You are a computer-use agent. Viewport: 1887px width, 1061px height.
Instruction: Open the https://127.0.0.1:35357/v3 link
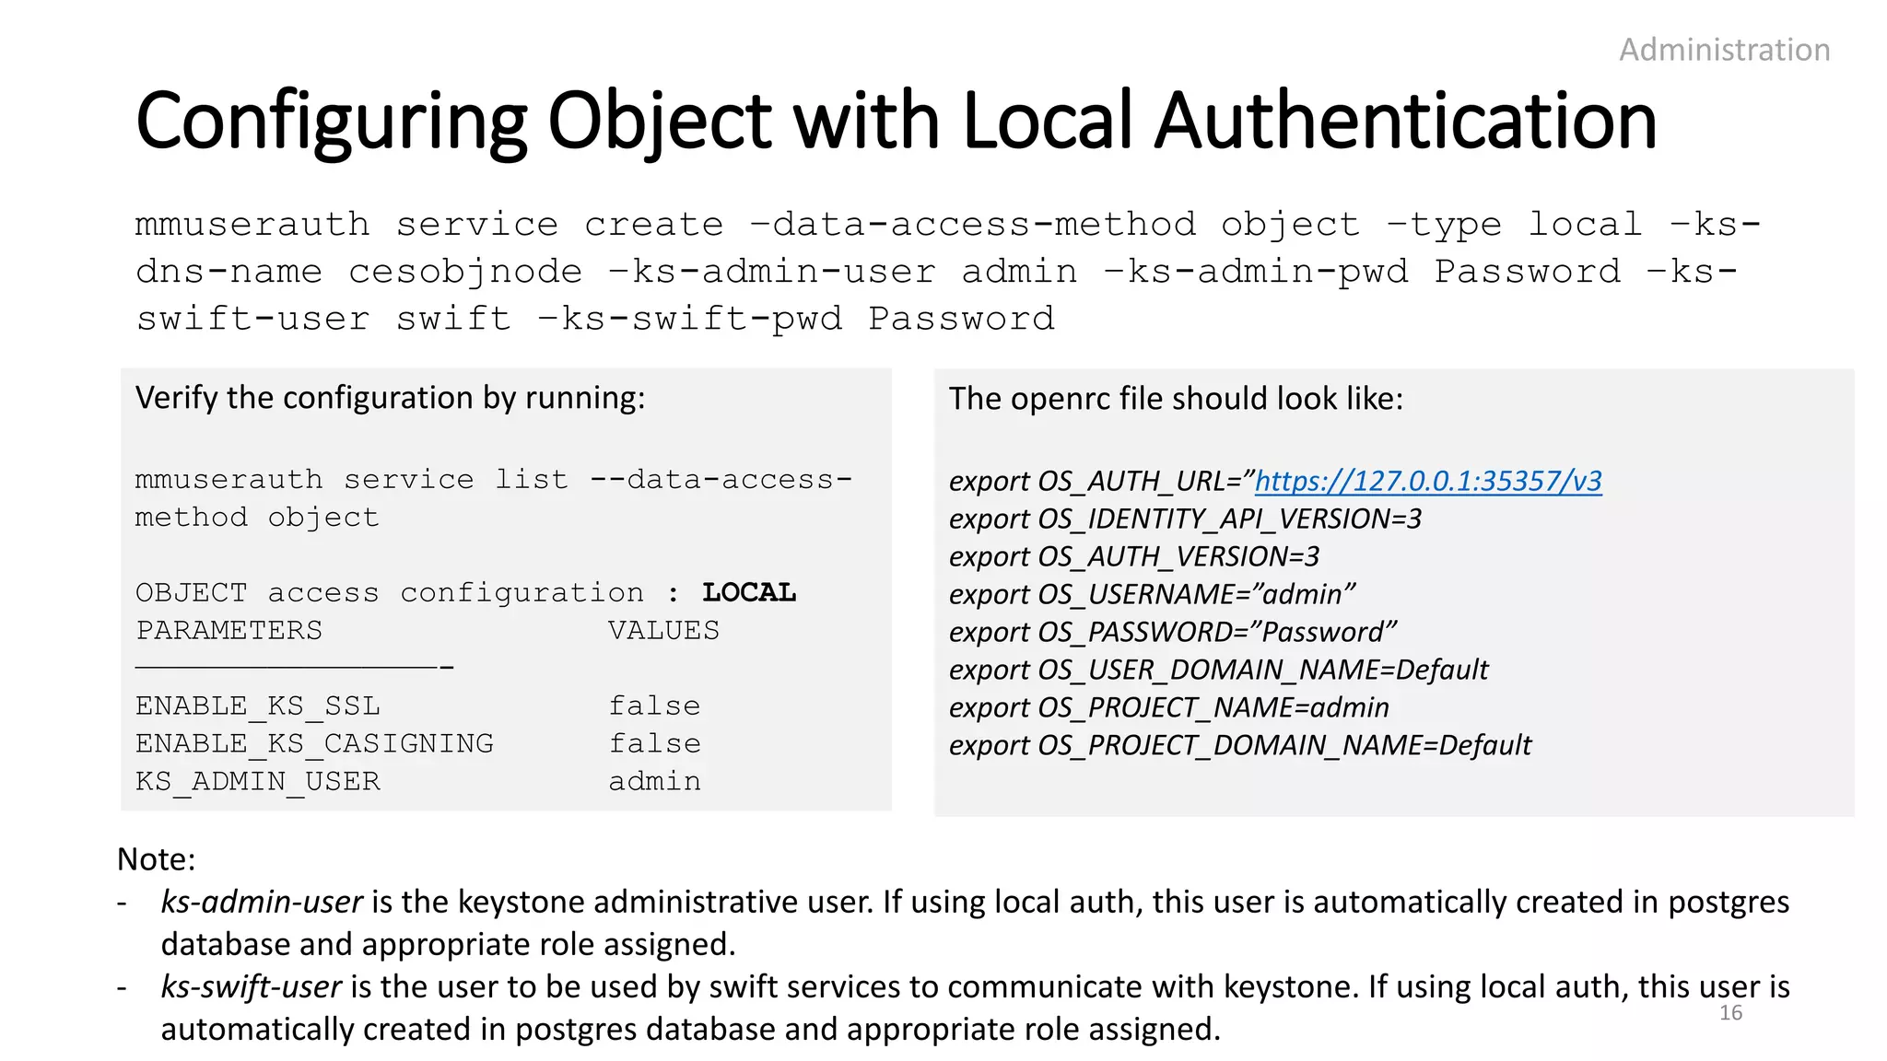1428,481
